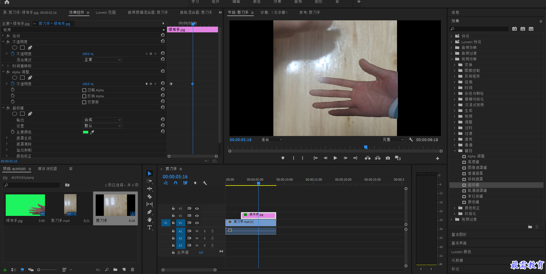The image size is (546, 274).
Task: Click Home icon at top left
Action: point(7,2)
